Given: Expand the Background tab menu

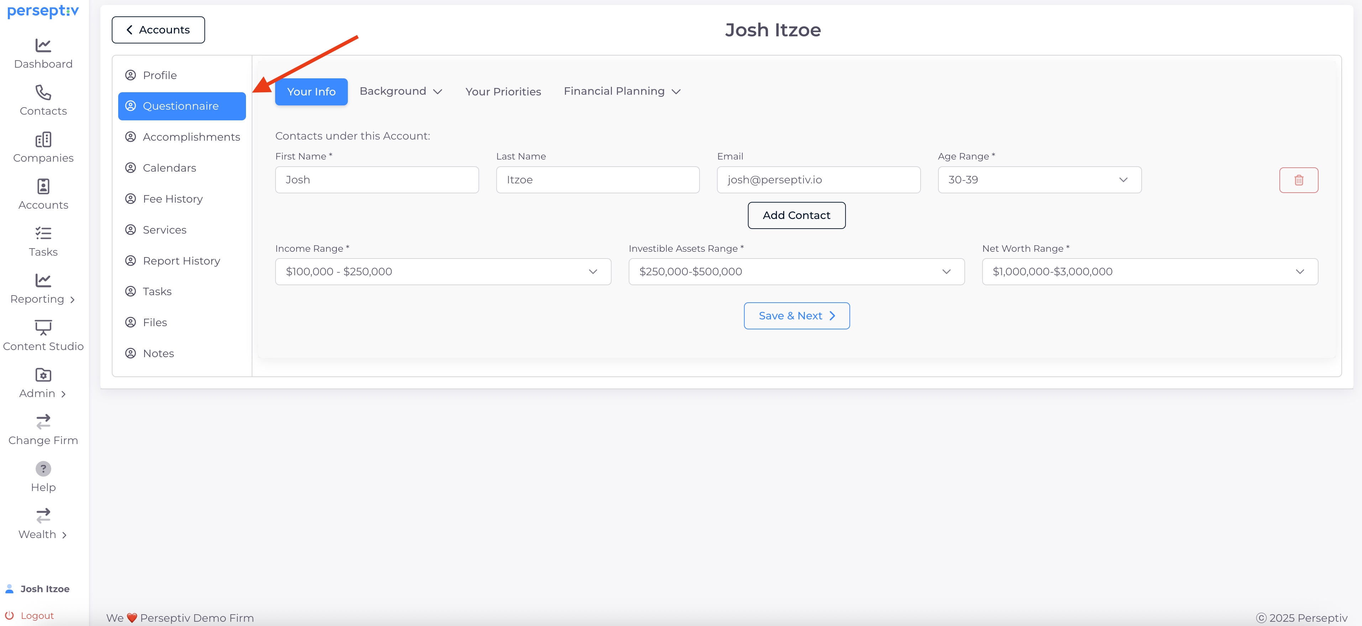Looking at the screenshot, I should pyautogui.click(x=400, y=92).
